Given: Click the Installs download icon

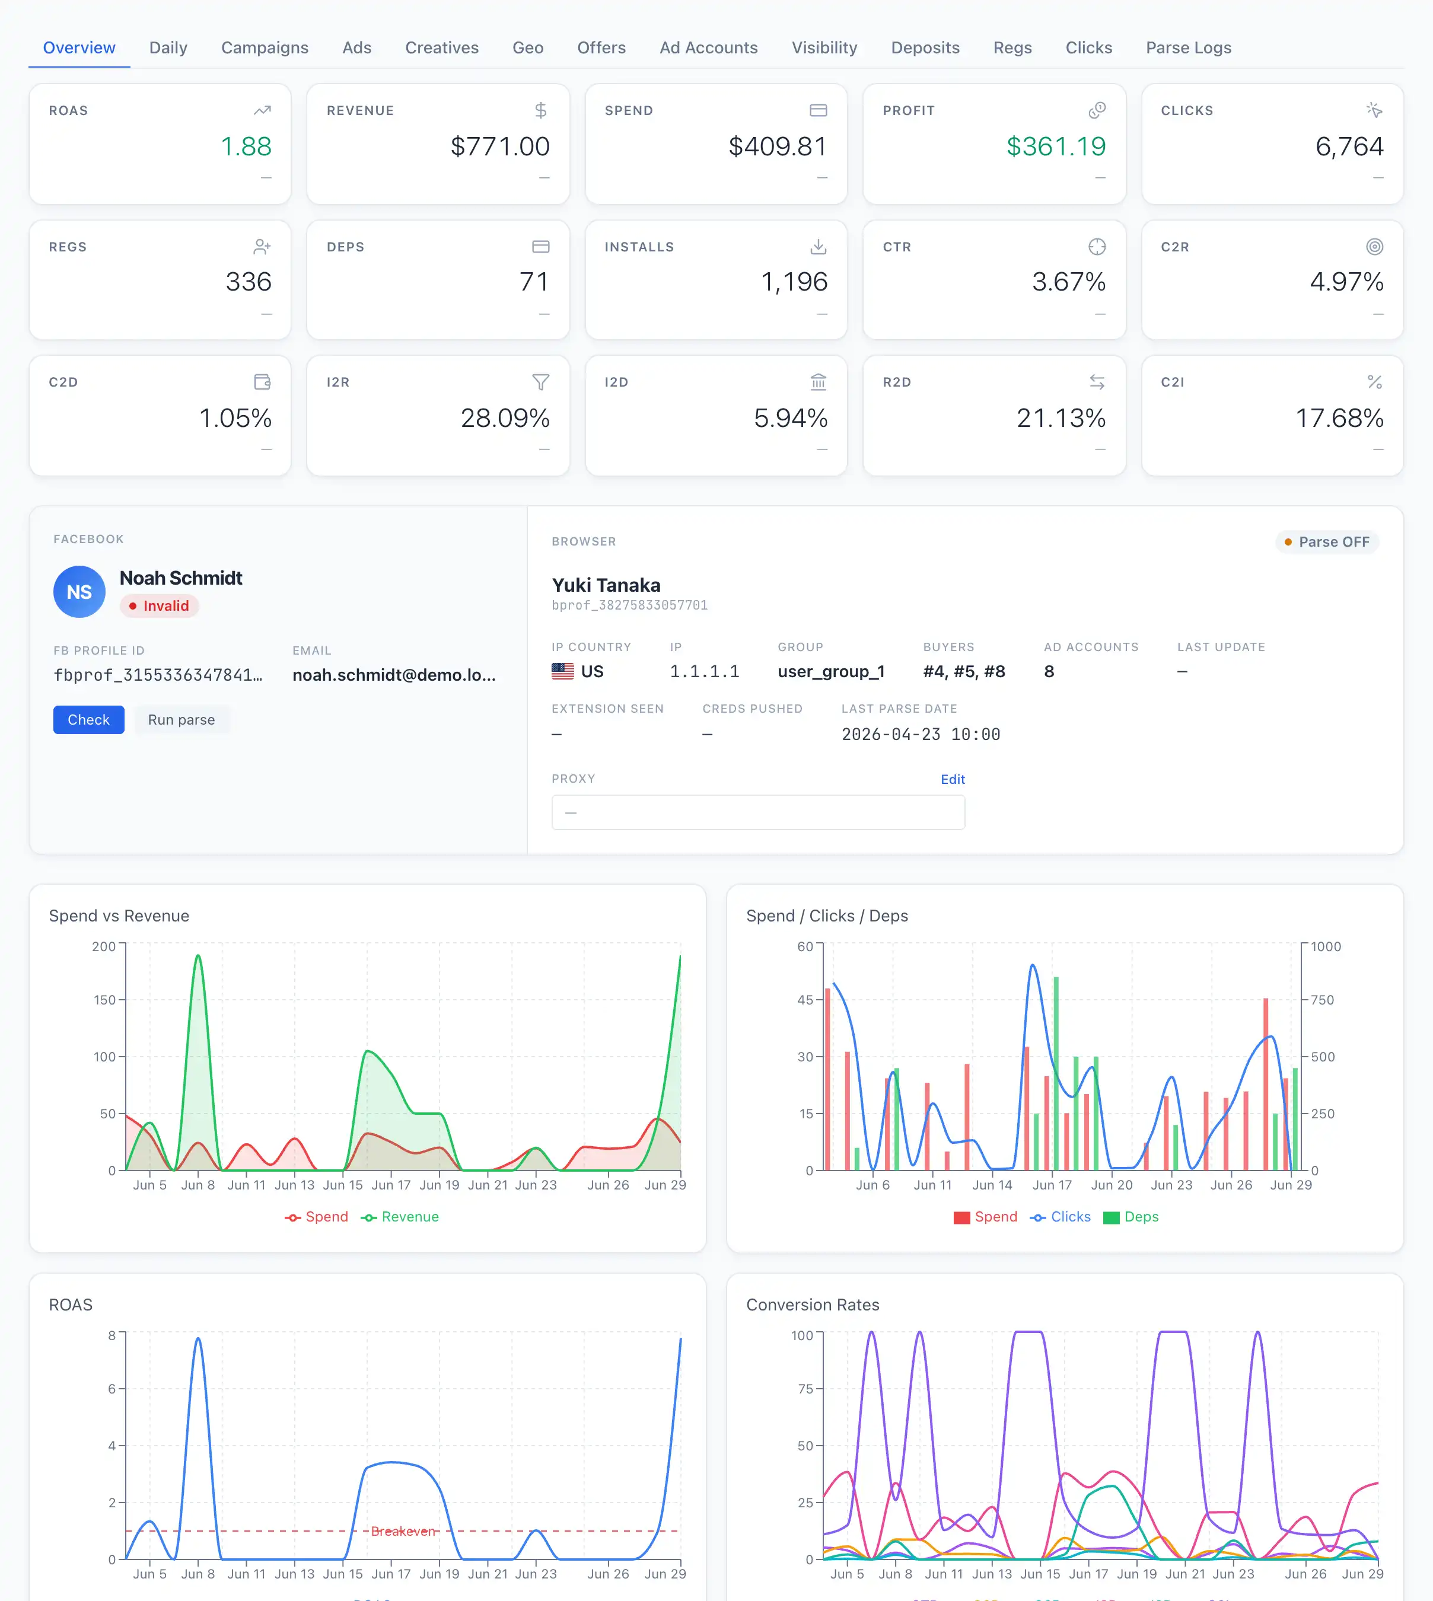Looking at the screenshot, I should click(x=818, y=246).
